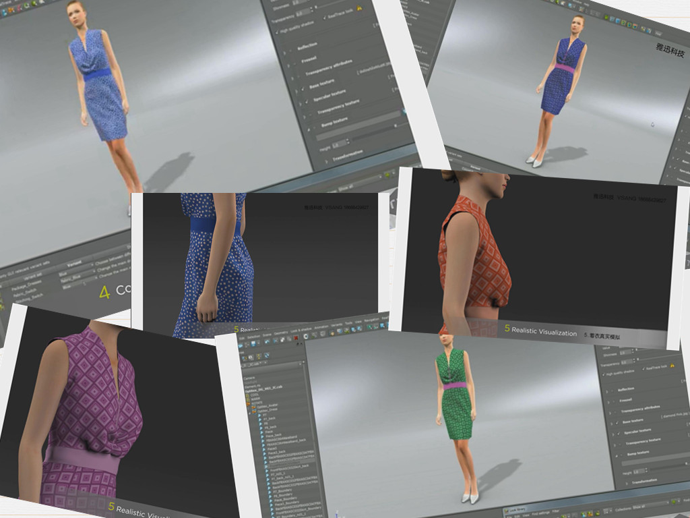Viewport: 690px width, 518px height.
Task: Toggle Specular texture checkbox in blue-dress window
Action: [x=307, y=101]
